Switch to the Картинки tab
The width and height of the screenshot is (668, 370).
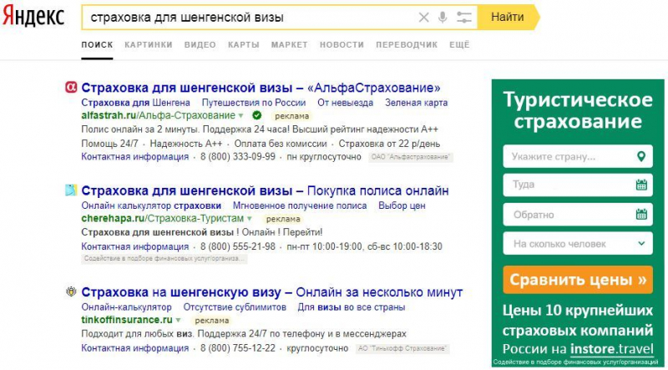click(149, 45)
